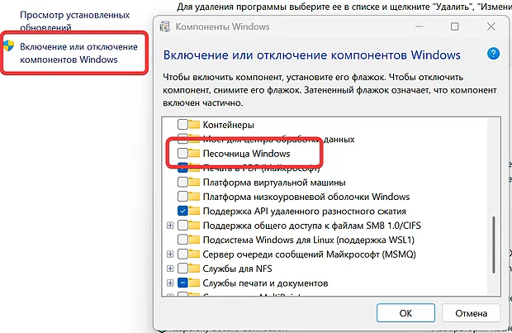Select the 'Контейнеры' list row text

[228, 125]
